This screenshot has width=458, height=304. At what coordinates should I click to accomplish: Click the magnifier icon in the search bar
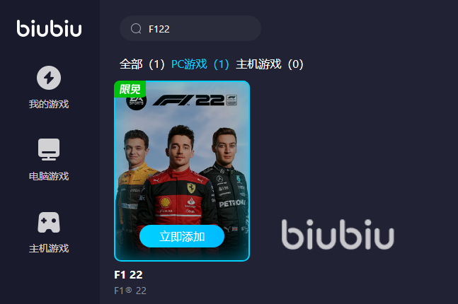pos(136,28)
